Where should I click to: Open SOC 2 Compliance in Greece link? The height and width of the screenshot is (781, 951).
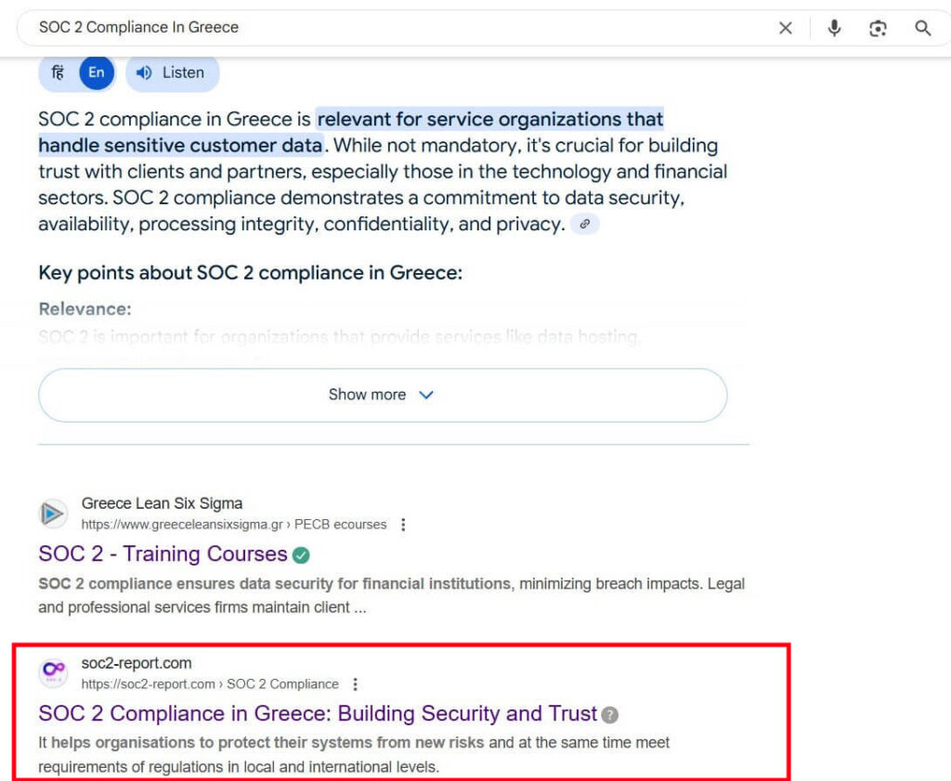(x=318, y=714)
